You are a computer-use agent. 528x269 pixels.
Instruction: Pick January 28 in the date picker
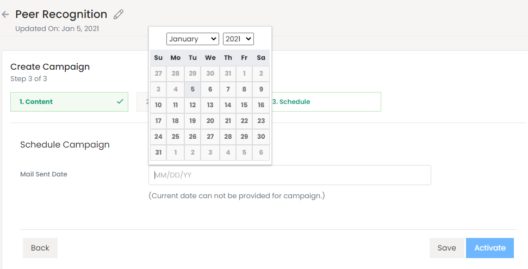tap(228, 137)
